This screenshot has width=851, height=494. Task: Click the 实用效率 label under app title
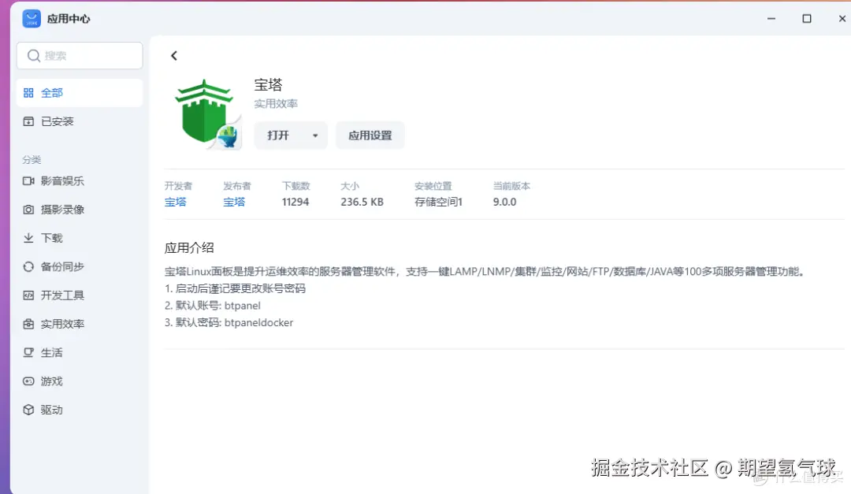(276, 104)
